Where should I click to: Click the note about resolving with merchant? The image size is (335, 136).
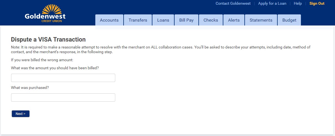[x=160, y=50]
